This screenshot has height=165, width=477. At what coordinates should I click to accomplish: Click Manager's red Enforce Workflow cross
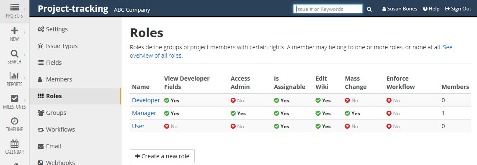389,113
